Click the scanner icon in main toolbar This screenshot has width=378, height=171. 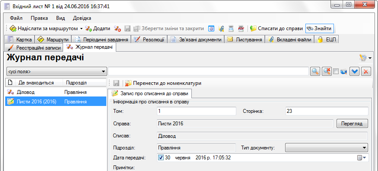click(231, 28)
